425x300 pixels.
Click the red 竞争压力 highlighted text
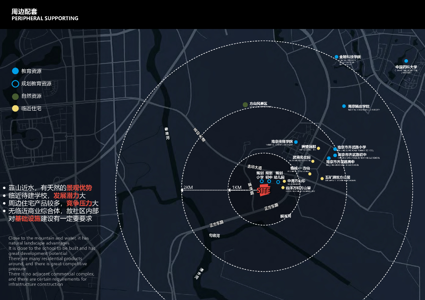point(79,203)
